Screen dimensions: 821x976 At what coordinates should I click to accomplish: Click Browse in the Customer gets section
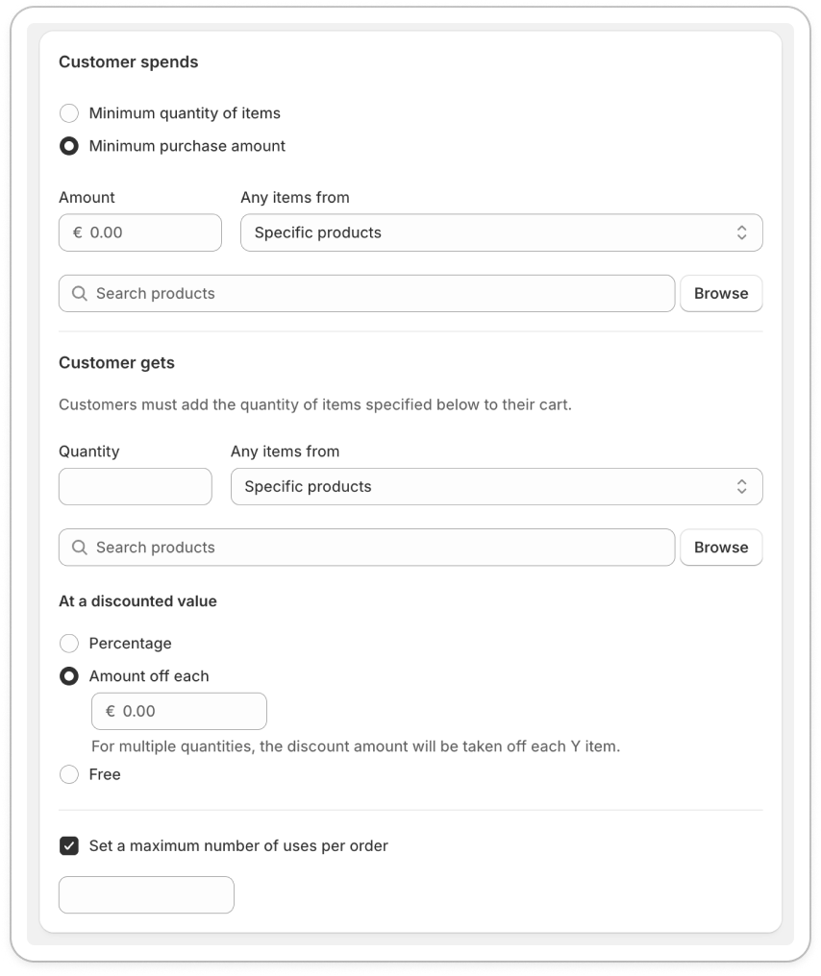pyautogui.click(x=721, y=547)
